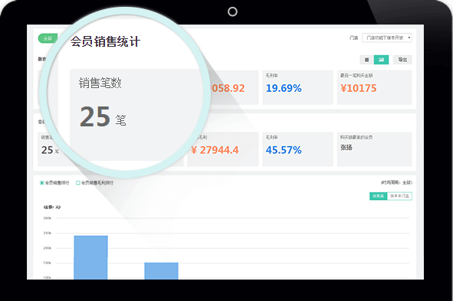Screen dimensions: 453x301
Task: Click the green 全部 pill button
Action: click(x=48, y=38)
